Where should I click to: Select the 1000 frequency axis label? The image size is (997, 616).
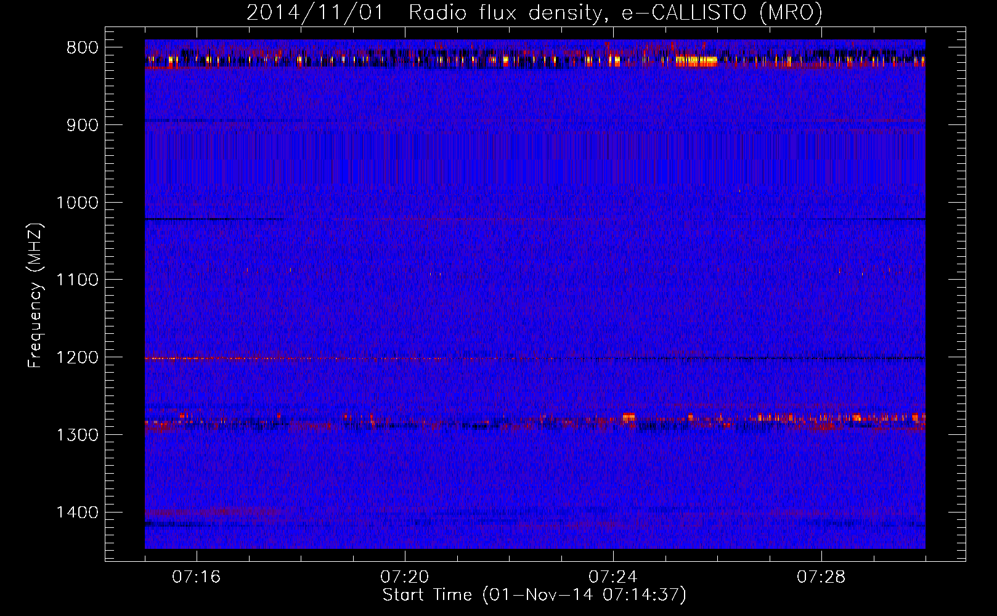coord(77,203)
